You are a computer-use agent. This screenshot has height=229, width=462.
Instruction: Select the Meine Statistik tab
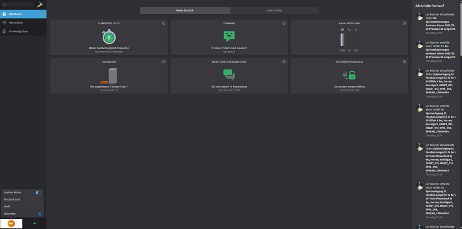point(185,10)
